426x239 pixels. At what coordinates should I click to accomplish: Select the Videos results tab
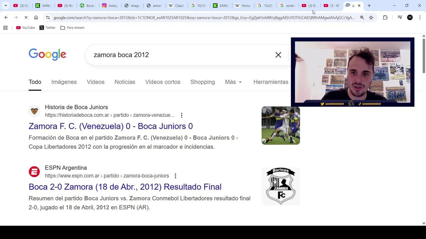pyautogui.click(x=96, y=82)
